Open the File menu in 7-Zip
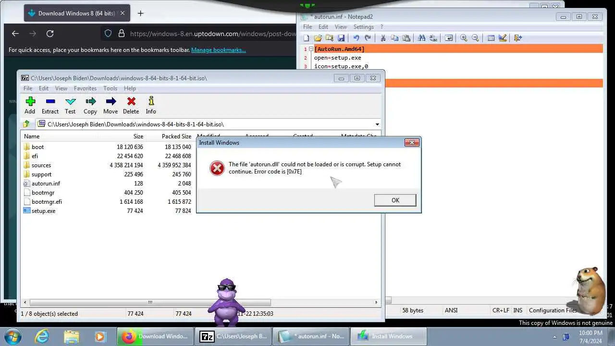 pos(28,88)
